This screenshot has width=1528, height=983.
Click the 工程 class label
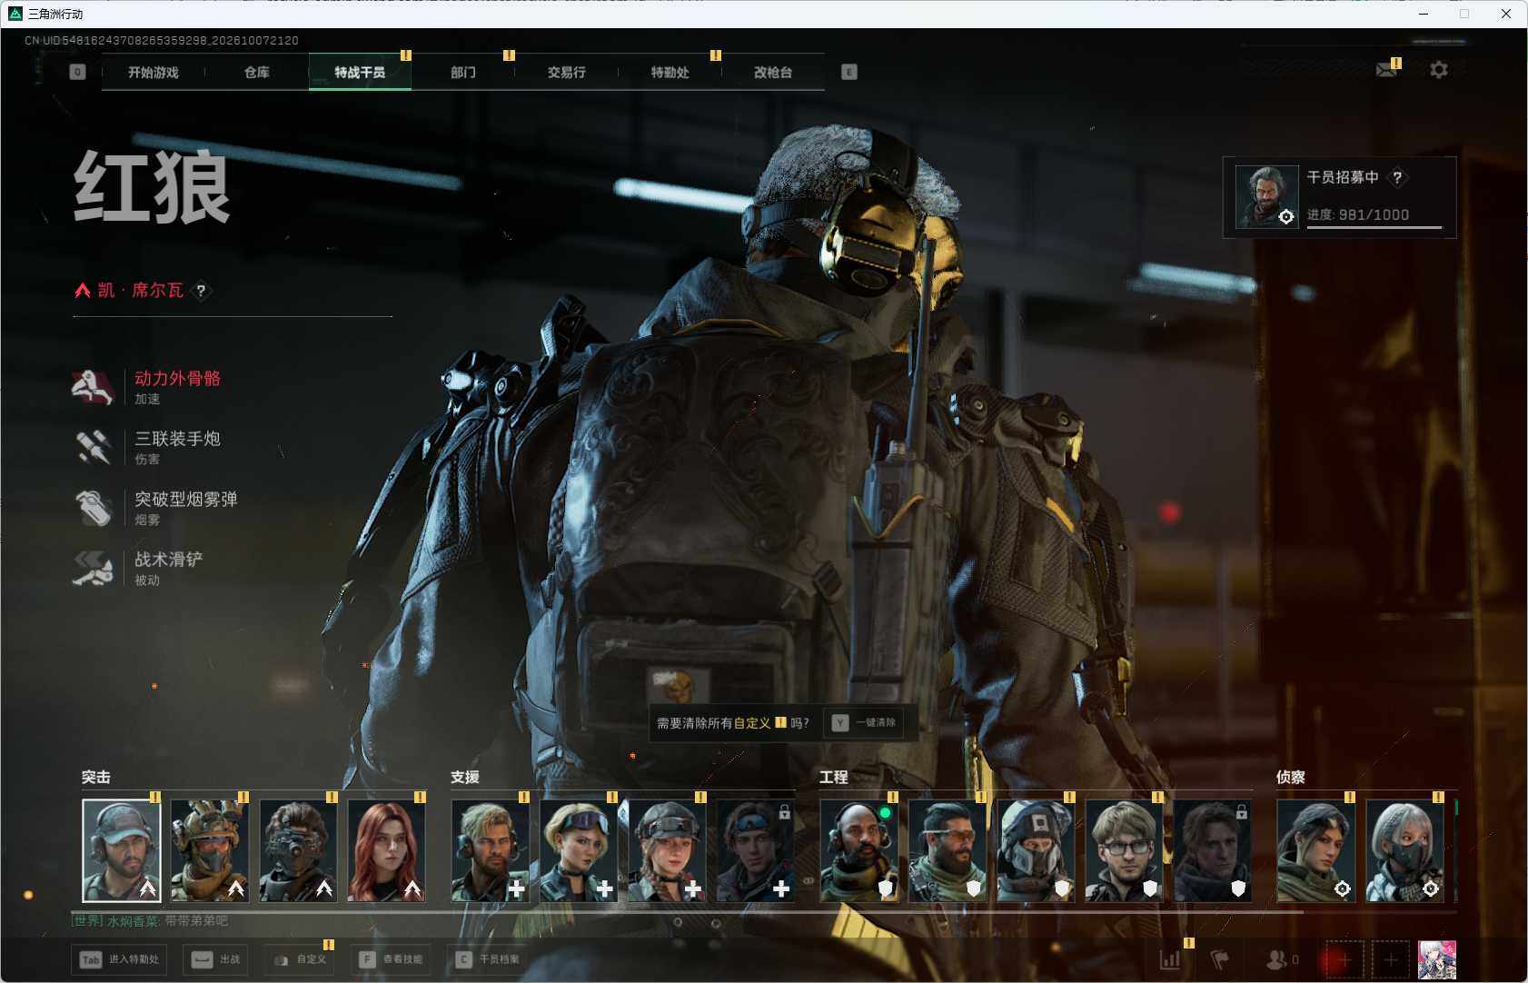(x=834, y=777)
